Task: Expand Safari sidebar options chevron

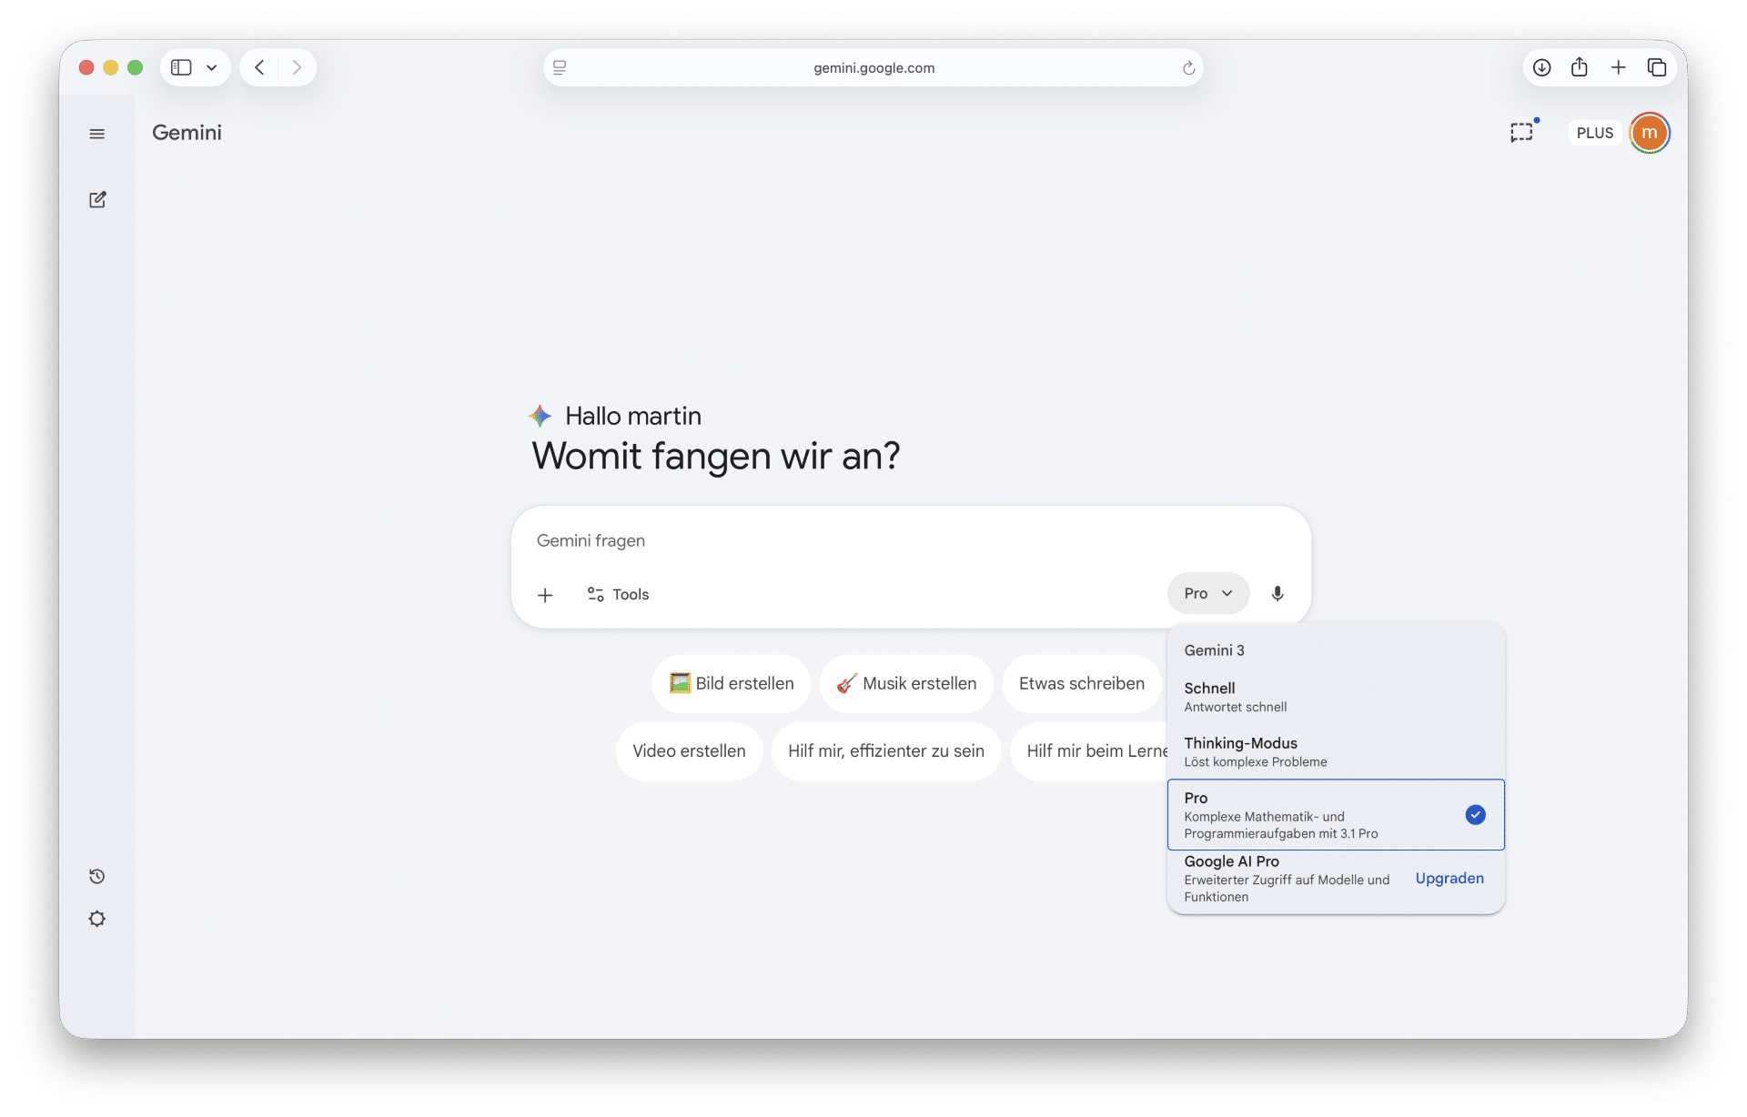Action: click(212, 67)
